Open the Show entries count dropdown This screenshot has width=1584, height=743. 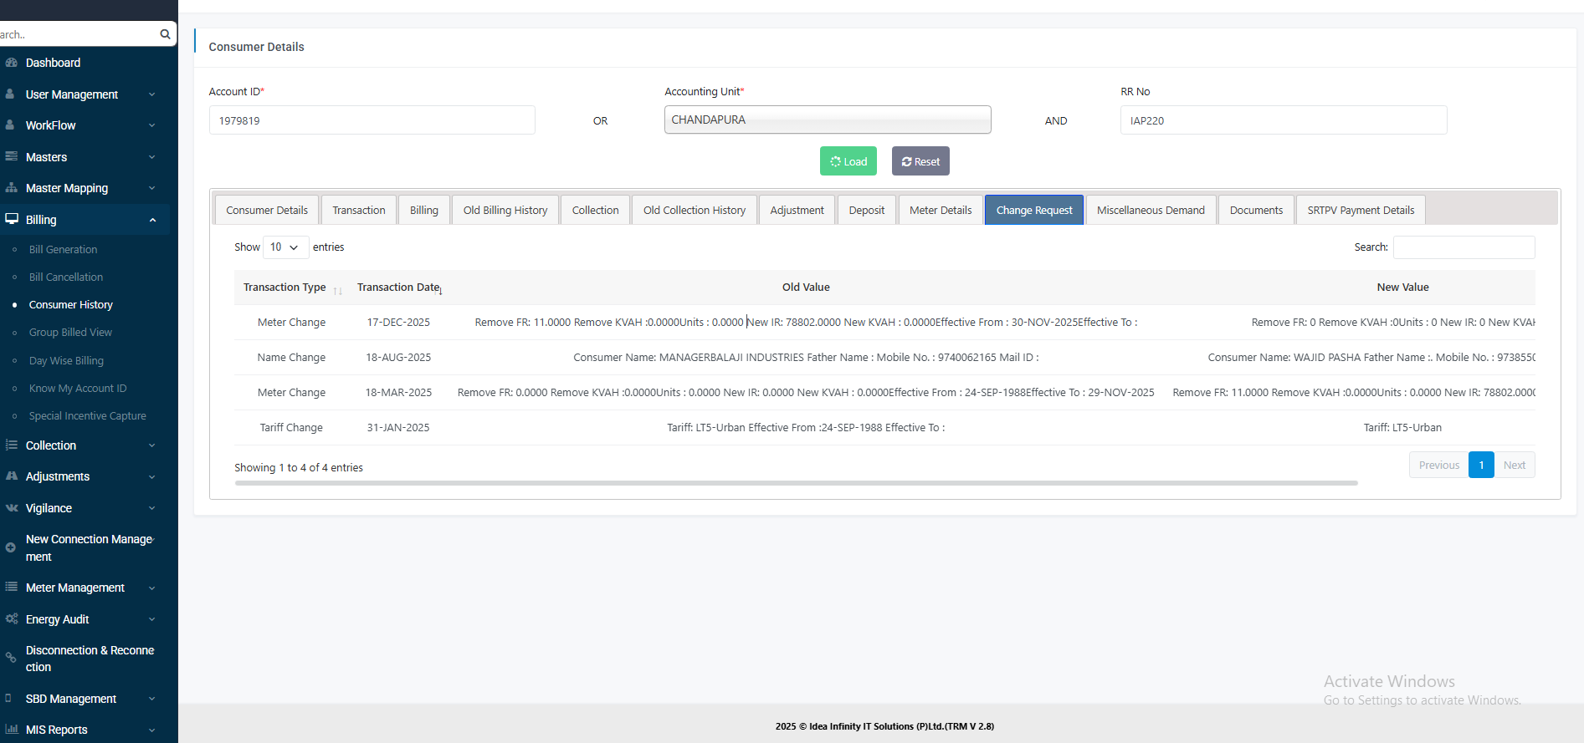[x=285, y=247]
